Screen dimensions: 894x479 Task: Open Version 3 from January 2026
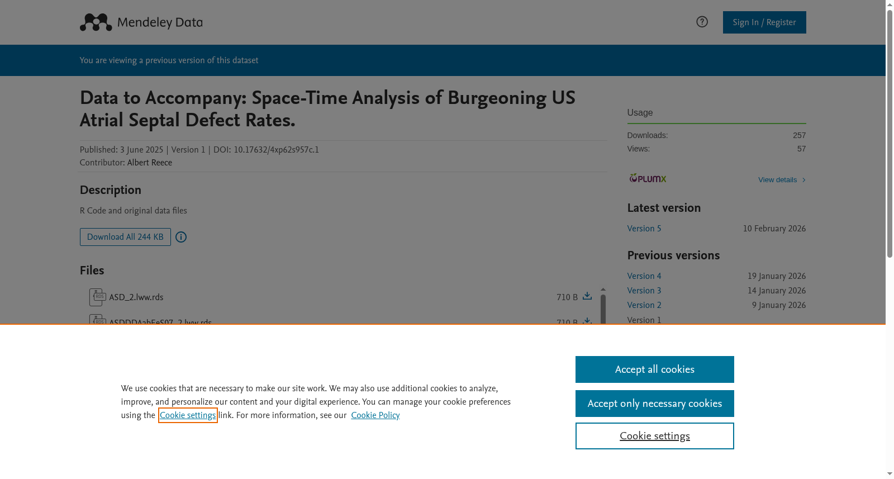pyautogui.click(x=644, y=291)
